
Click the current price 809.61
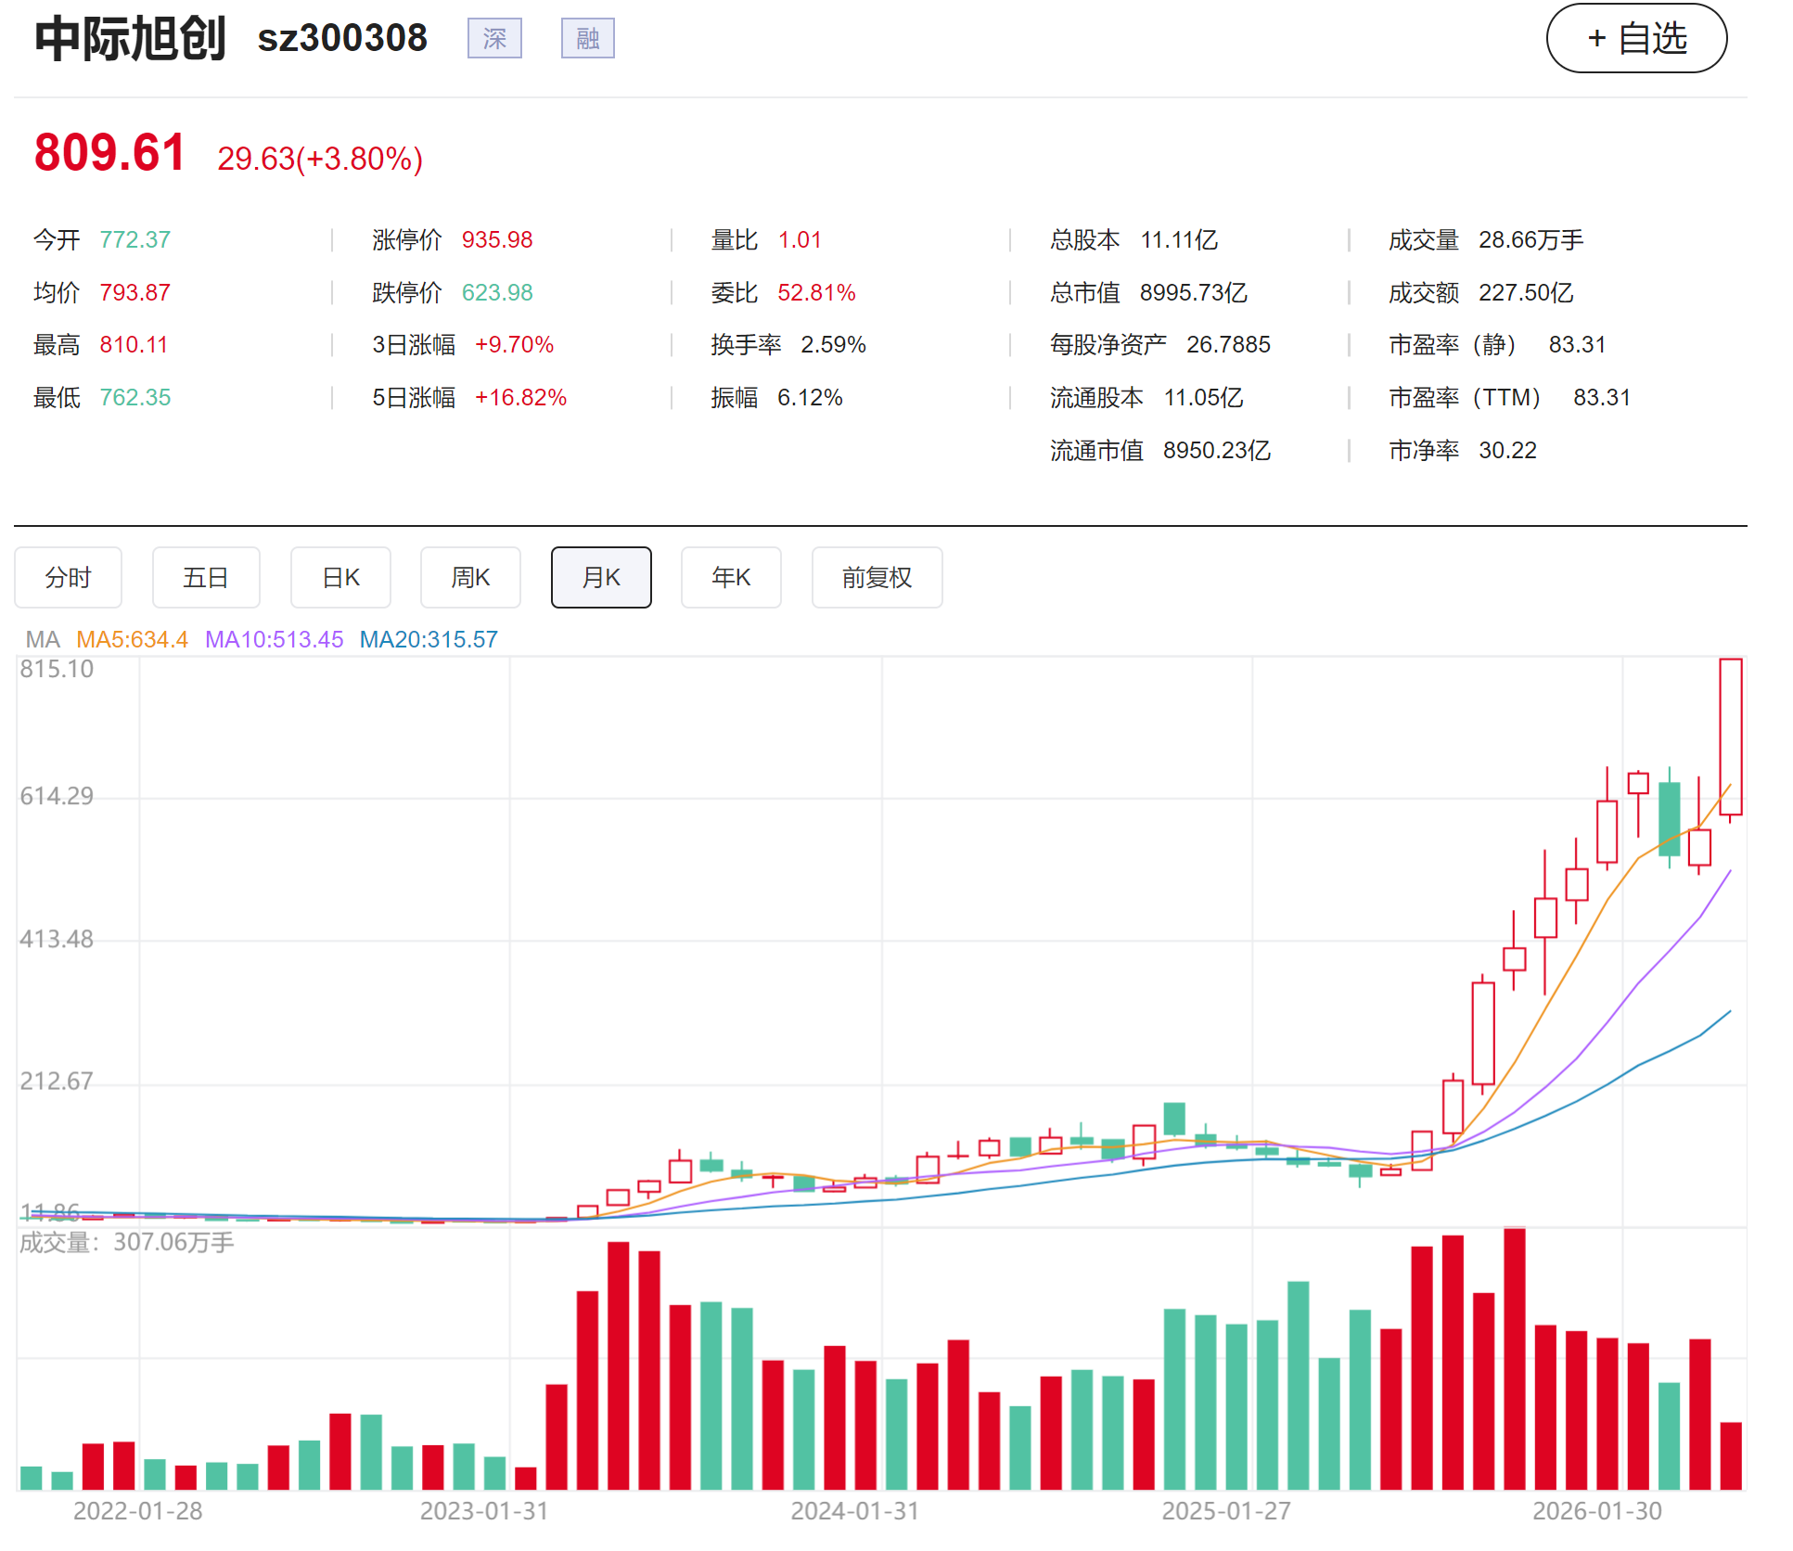(x=109, y=153)
